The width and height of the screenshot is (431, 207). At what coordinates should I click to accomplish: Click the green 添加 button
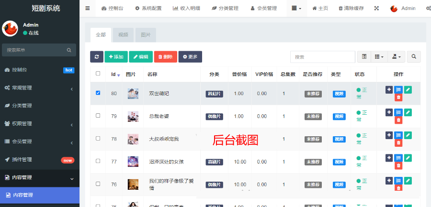pos(116,57)
